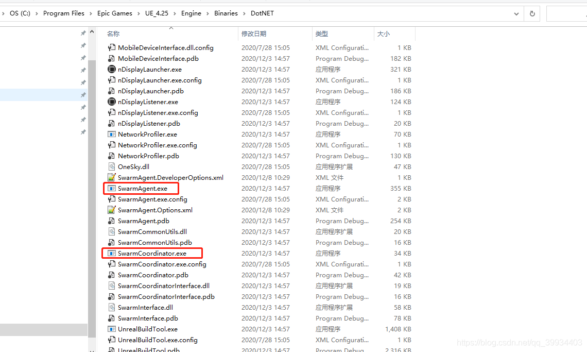Screen dimensions: 587x352
Task: Click the nDisplayLauncher.pdb file icon
Action: tap(112, 91)
